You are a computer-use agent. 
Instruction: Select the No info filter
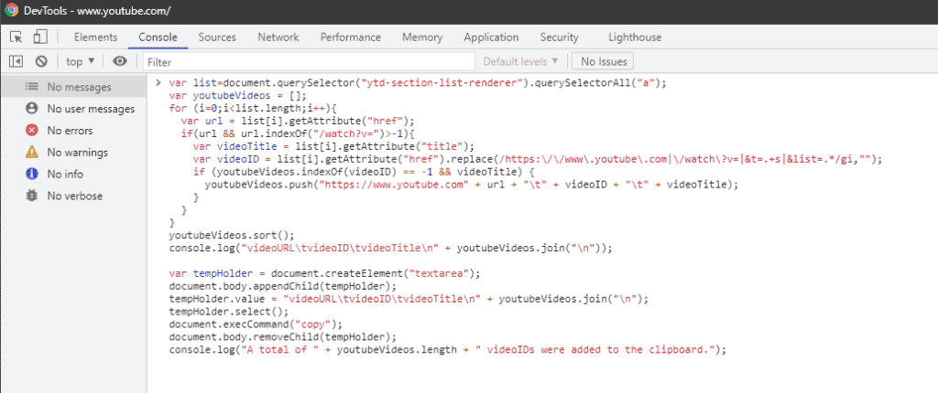tap(74, 175)
